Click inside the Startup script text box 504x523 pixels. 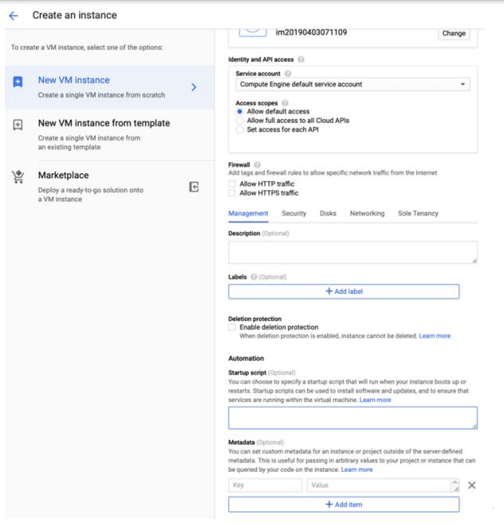pos(352,418)
